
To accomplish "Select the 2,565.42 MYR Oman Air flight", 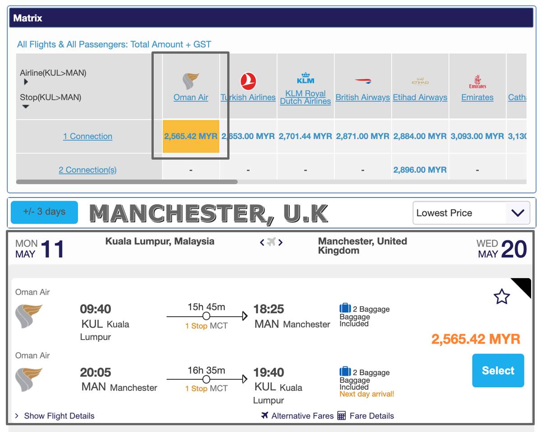I will tap(498, 371).
